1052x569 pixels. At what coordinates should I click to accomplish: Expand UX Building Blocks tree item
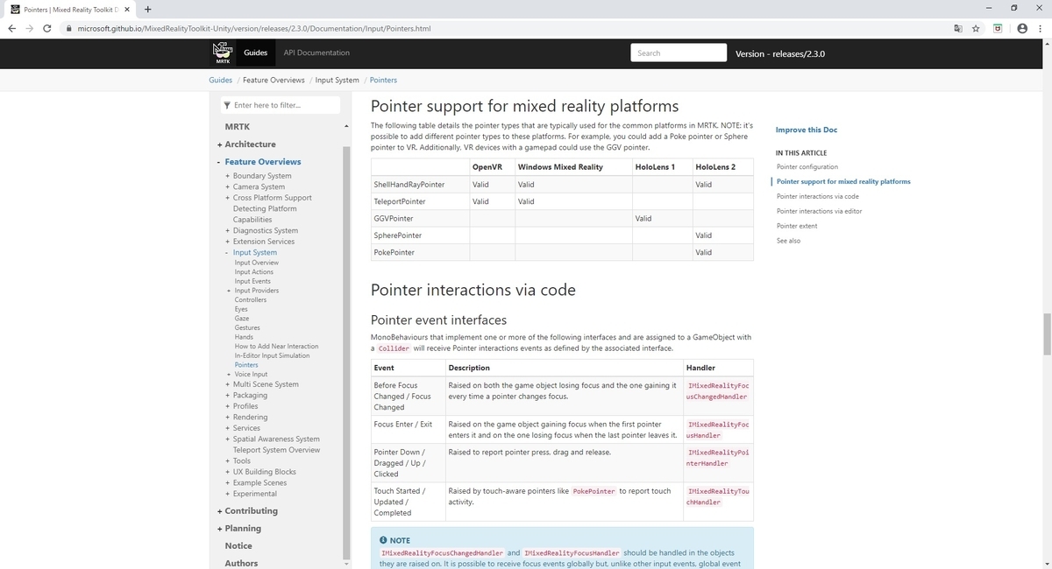228,472
